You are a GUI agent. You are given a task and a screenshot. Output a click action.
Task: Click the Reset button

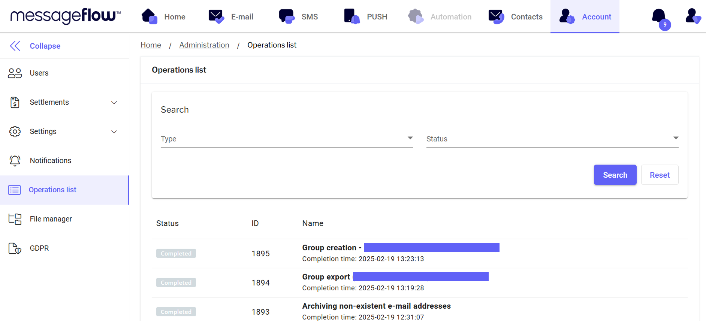[x=659, y=175]
